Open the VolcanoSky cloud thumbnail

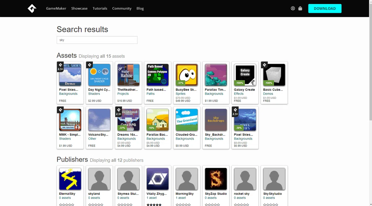click(99, 120)
